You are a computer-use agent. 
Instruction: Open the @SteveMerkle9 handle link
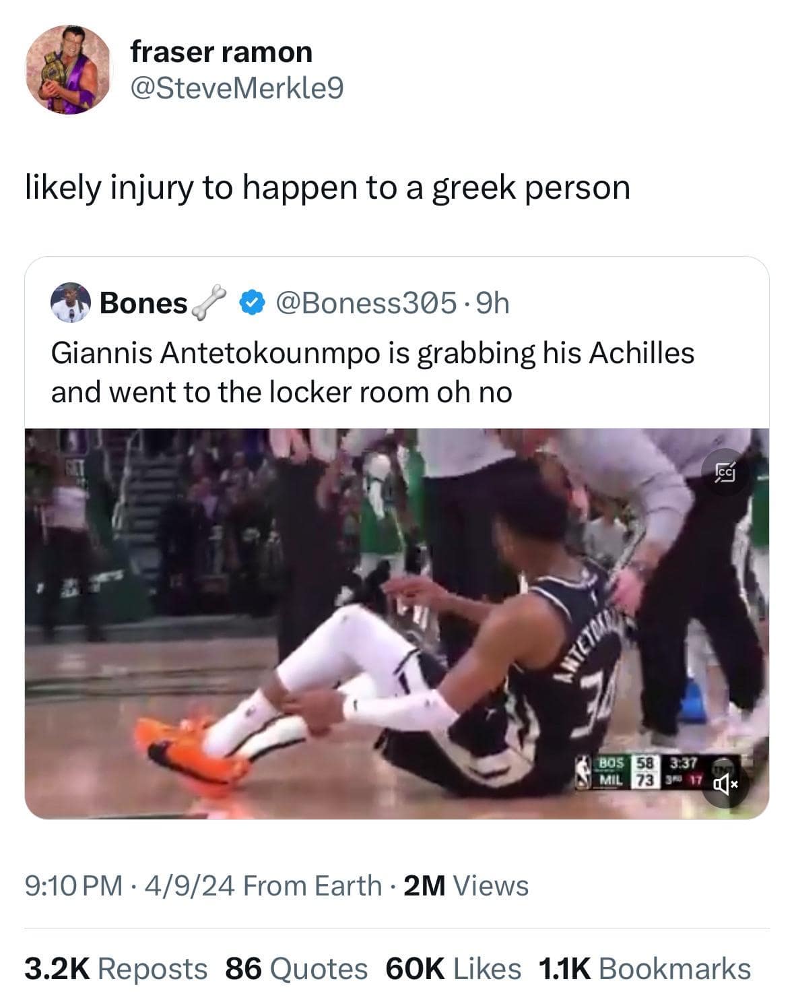[236, 88]
